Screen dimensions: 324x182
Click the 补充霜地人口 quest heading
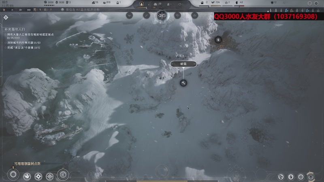click(x=15, y=30)
